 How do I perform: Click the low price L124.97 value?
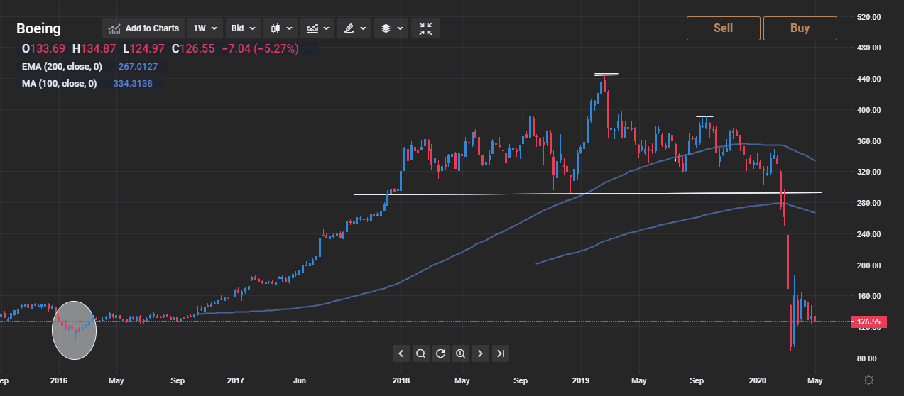(x=143, y=48)
